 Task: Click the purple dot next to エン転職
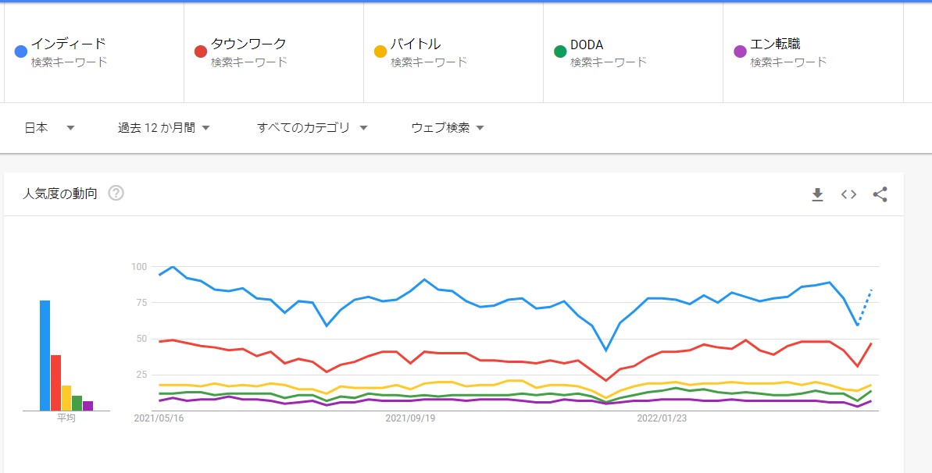[x=740, y=52]
